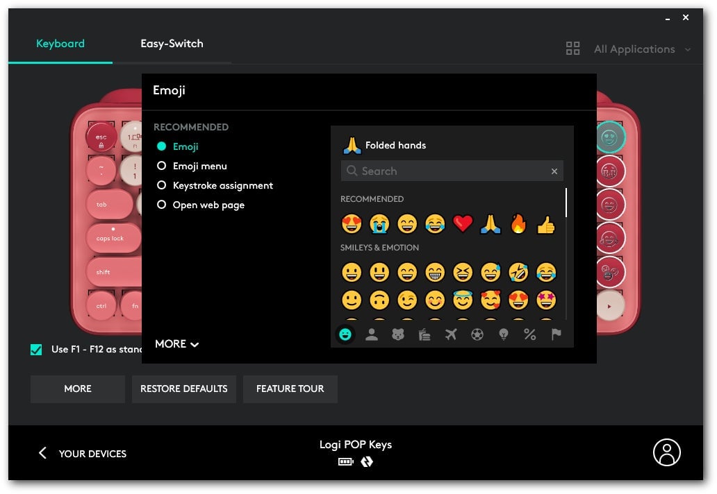Switch to the Easy-Switch tab
The width and height of the screenshot is (717, 494).
click(x=172, y=44)
